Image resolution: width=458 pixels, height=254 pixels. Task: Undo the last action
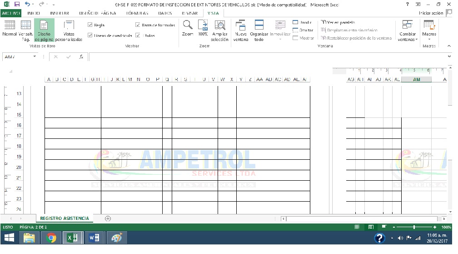pyautogui.click(x=27, y=5)
